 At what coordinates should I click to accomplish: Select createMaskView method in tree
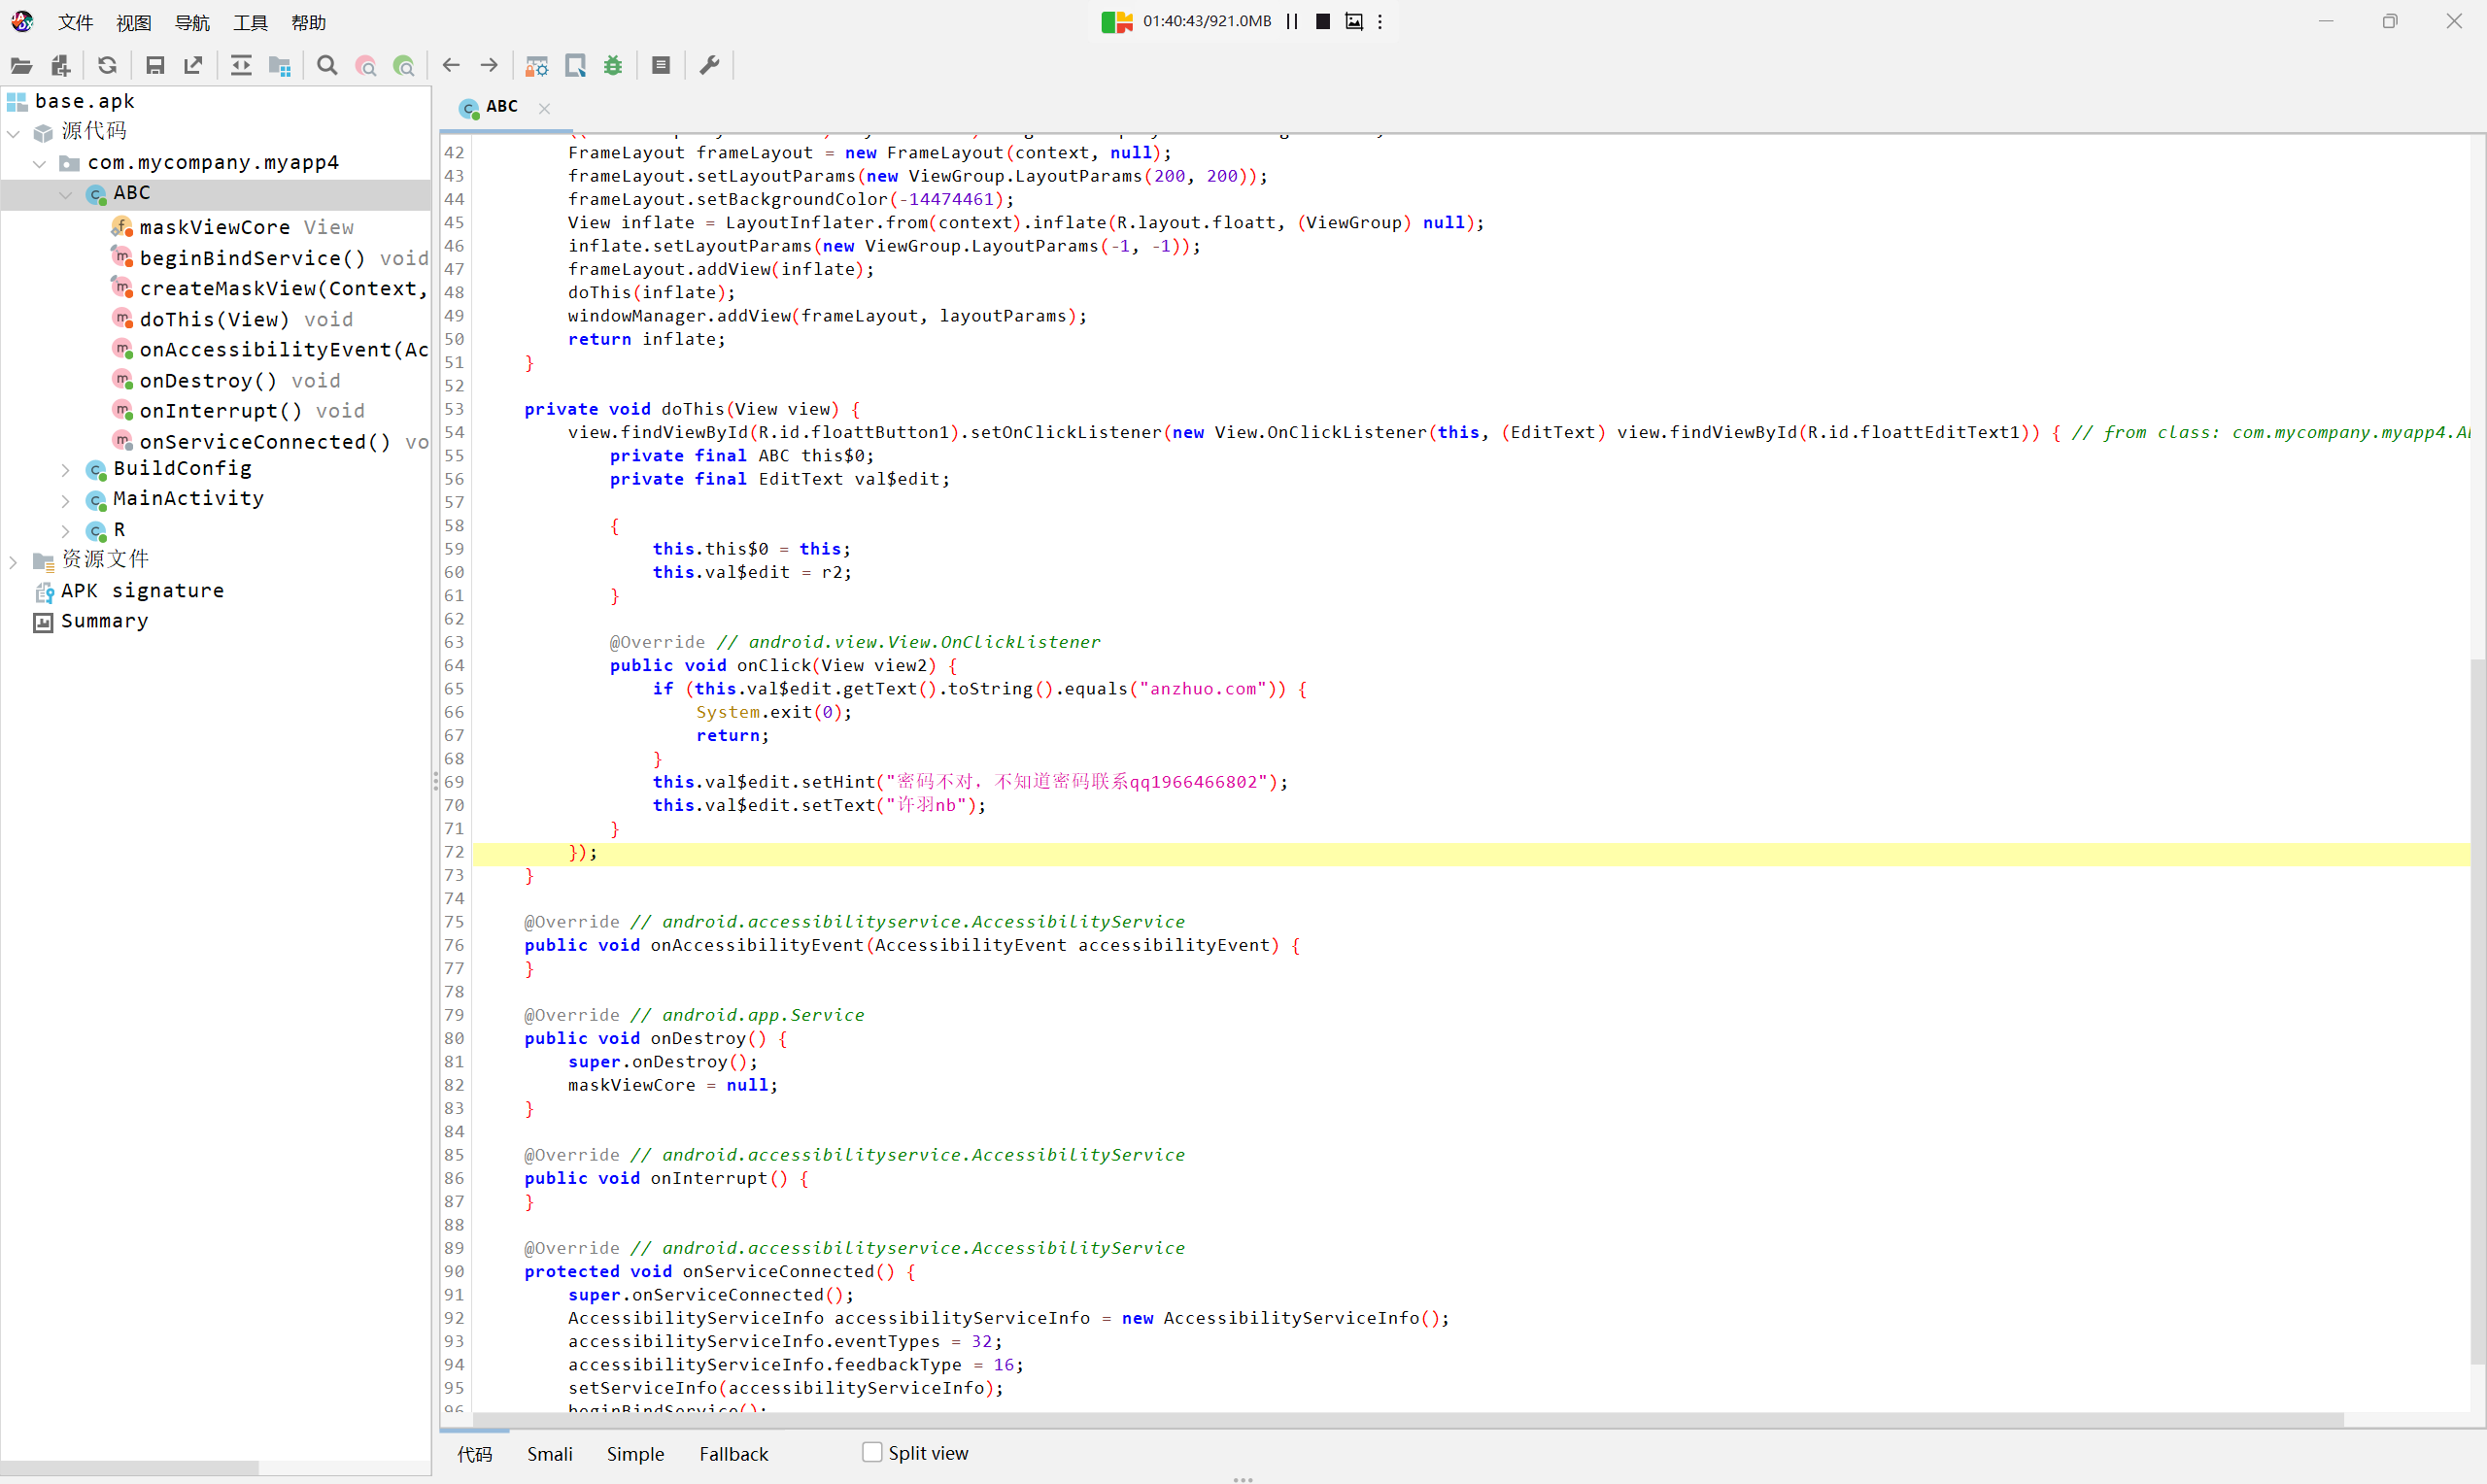pos(271,289)
